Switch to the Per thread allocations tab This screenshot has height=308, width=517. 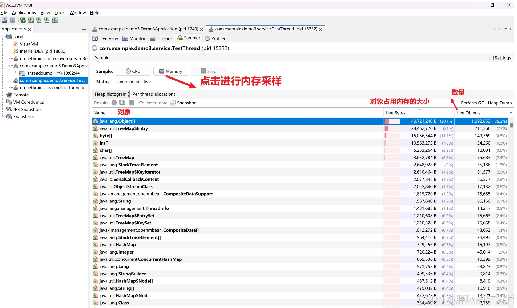pos(154,94)
